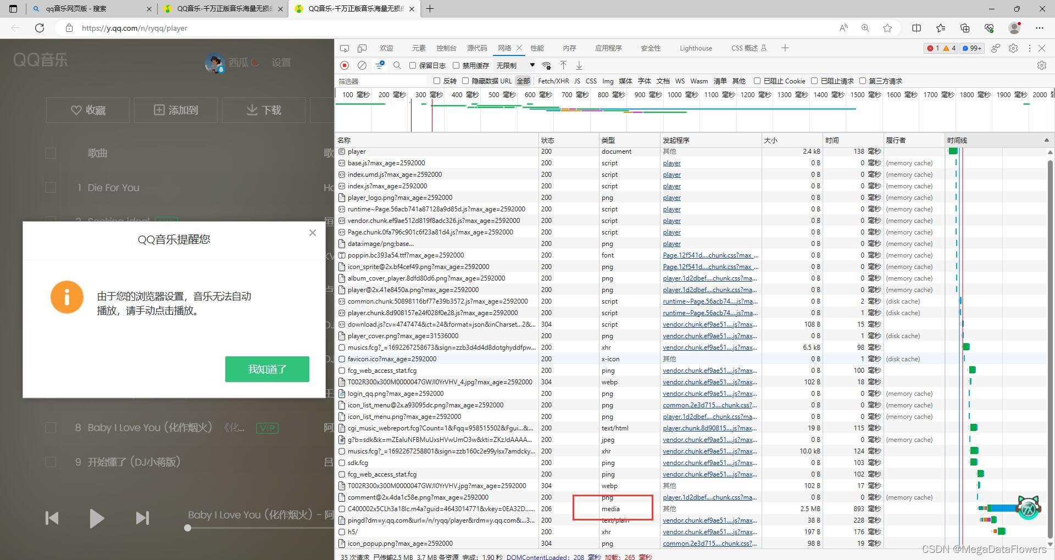
Task: Switch to 源代码 tab
Action: click(x=477, y=48)
